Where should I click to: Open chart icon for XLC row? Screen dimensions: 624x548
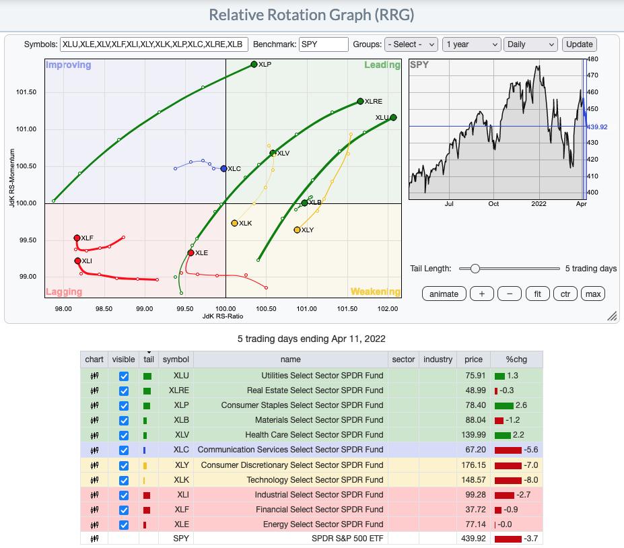point(94,450)
